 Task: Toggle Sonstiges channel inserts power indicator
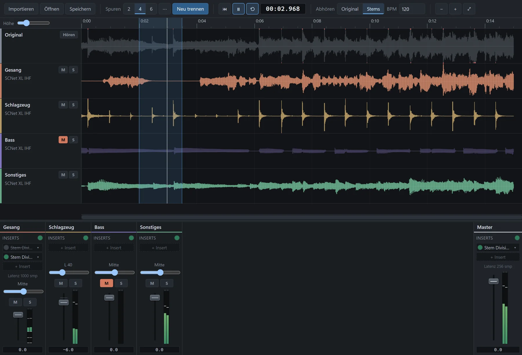tap(177, 238)
